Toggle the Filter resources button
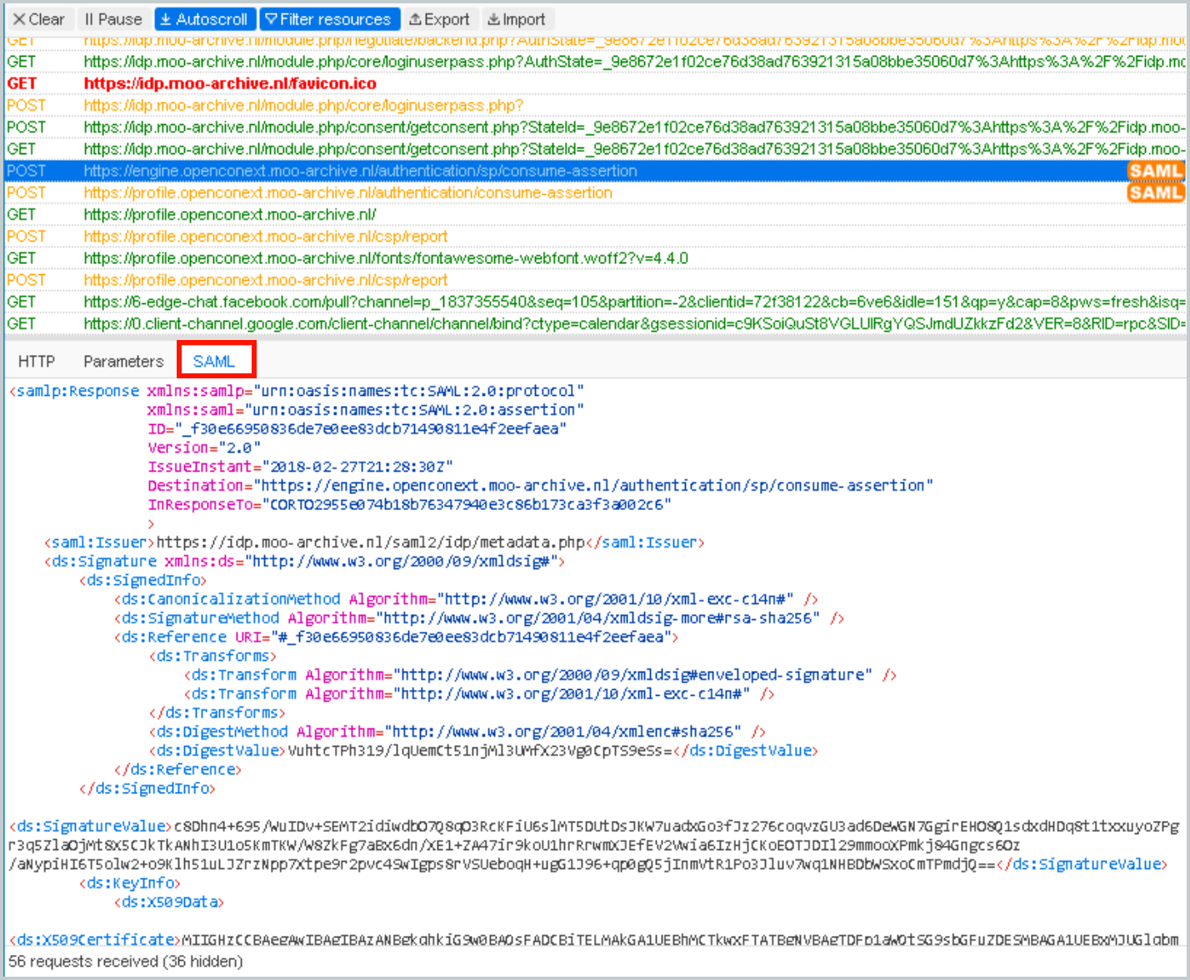 point(328,19)
